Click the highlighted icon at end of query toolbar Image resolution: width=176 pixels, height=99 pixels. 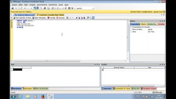coord(93,18)
